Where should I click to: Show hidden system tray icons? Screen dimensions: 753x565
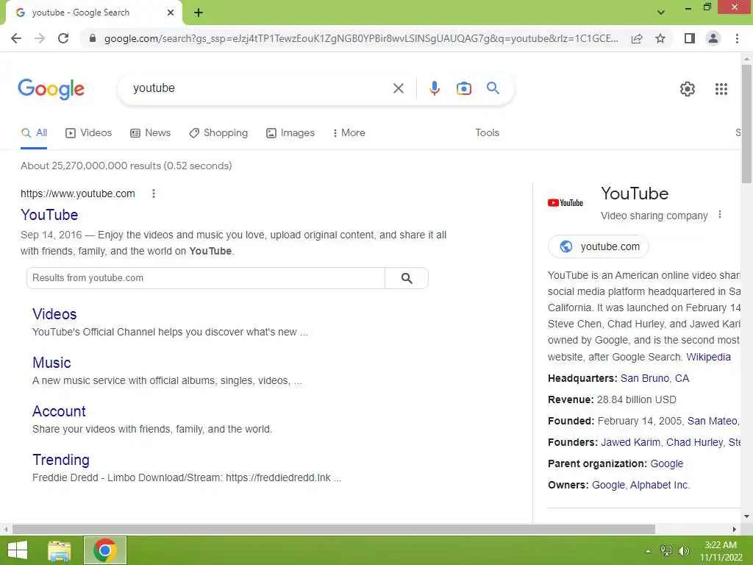pos(648,551)
